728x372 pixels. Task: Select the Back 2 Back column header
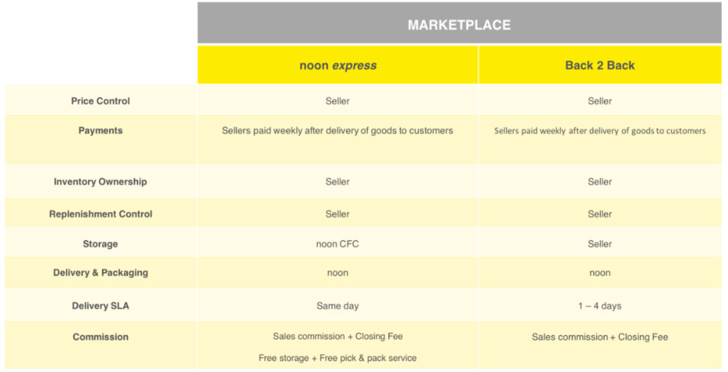(x=599, y=65)
